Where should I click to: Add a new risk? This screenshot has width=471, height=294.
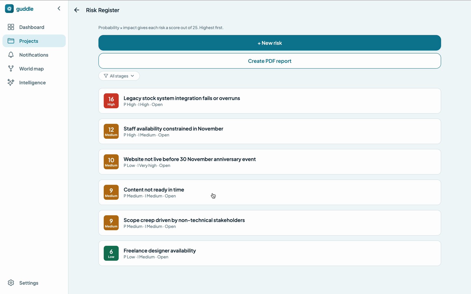tap(270, 43)
